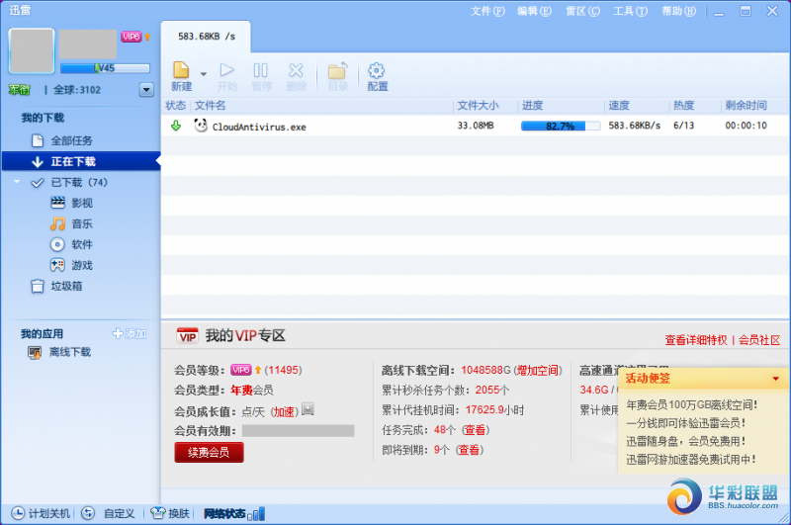Expand the dropdown next to 全球:3102
This screenshot has height=525, width=791.
click(146, 90)
